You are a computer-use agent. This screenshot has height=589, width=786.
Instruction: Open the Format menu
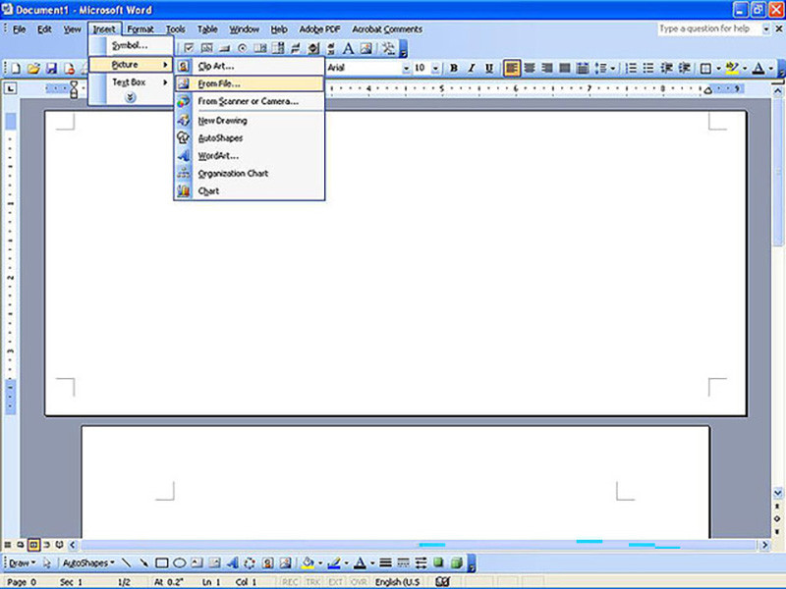tap(140, 29)
